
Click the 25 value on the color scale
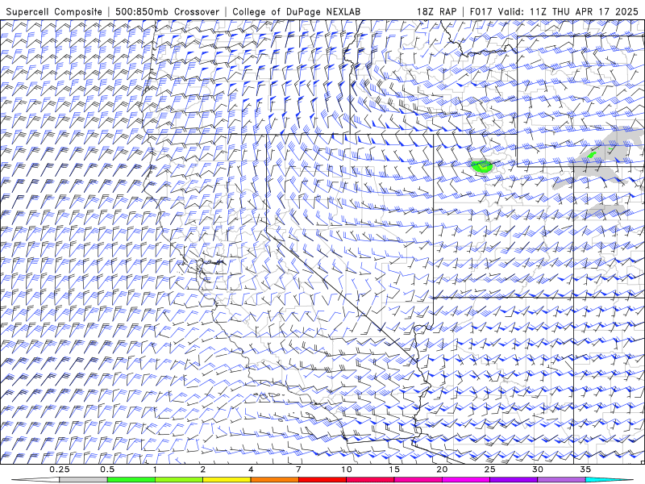(489, 469)
